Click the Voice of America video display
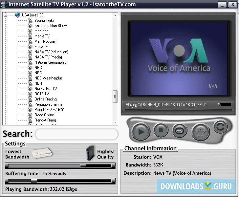This screenshot has width=239, height=197. pos(179,59)
